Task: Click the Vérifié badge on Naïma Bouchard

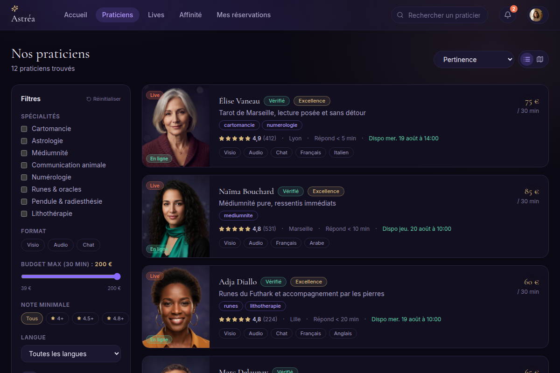Action: point(291,191)
